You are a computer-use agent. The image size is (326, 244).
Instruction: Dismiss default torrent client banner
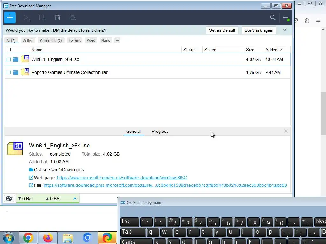[x=284, y=30]
